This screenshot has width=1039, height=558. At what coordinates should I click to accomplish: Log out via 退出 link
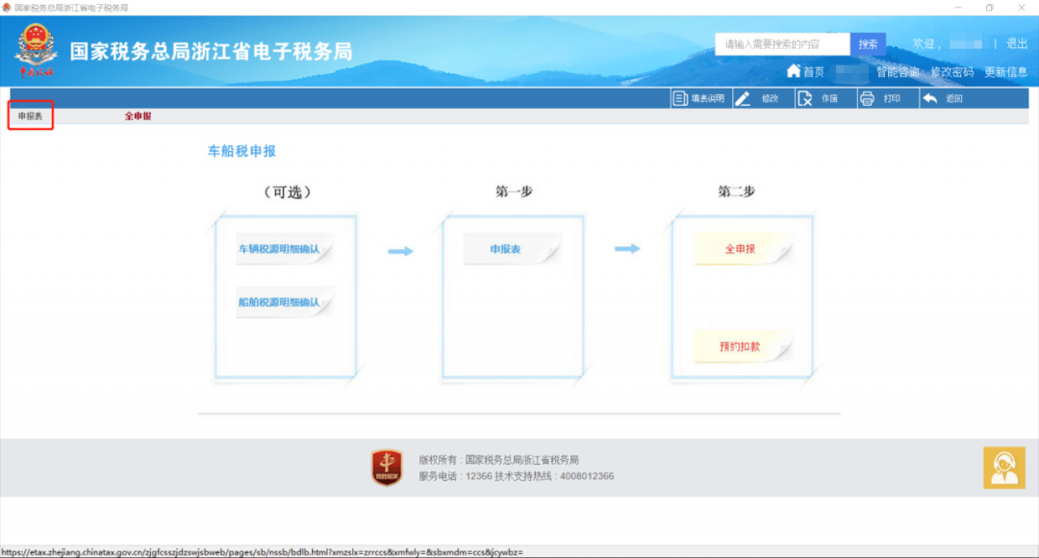(1017, 43)
